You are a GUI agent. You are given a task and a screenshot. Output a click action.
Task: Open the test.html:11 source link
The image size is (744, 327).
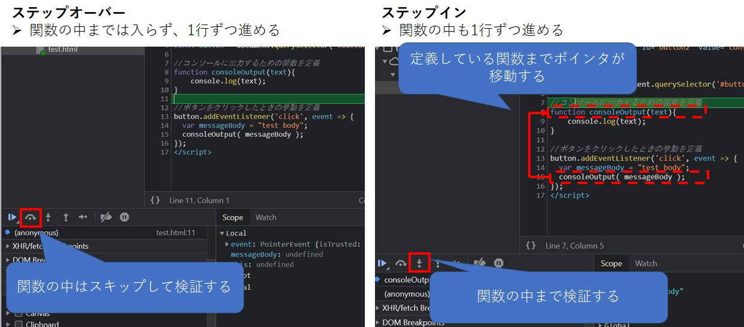[176, 233]
